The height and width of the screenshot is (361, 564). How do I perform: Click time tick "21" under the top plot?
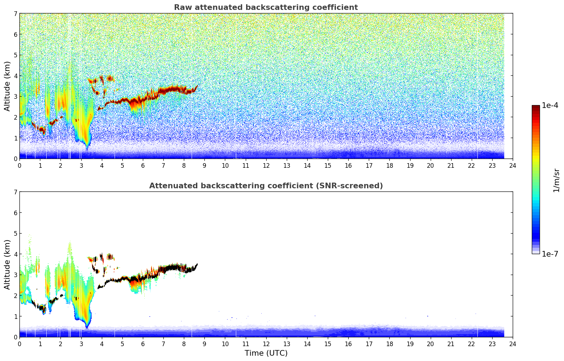451,165
